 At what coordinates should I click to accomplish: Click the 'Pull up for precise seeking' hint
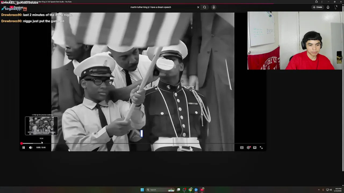pos(42,115)
